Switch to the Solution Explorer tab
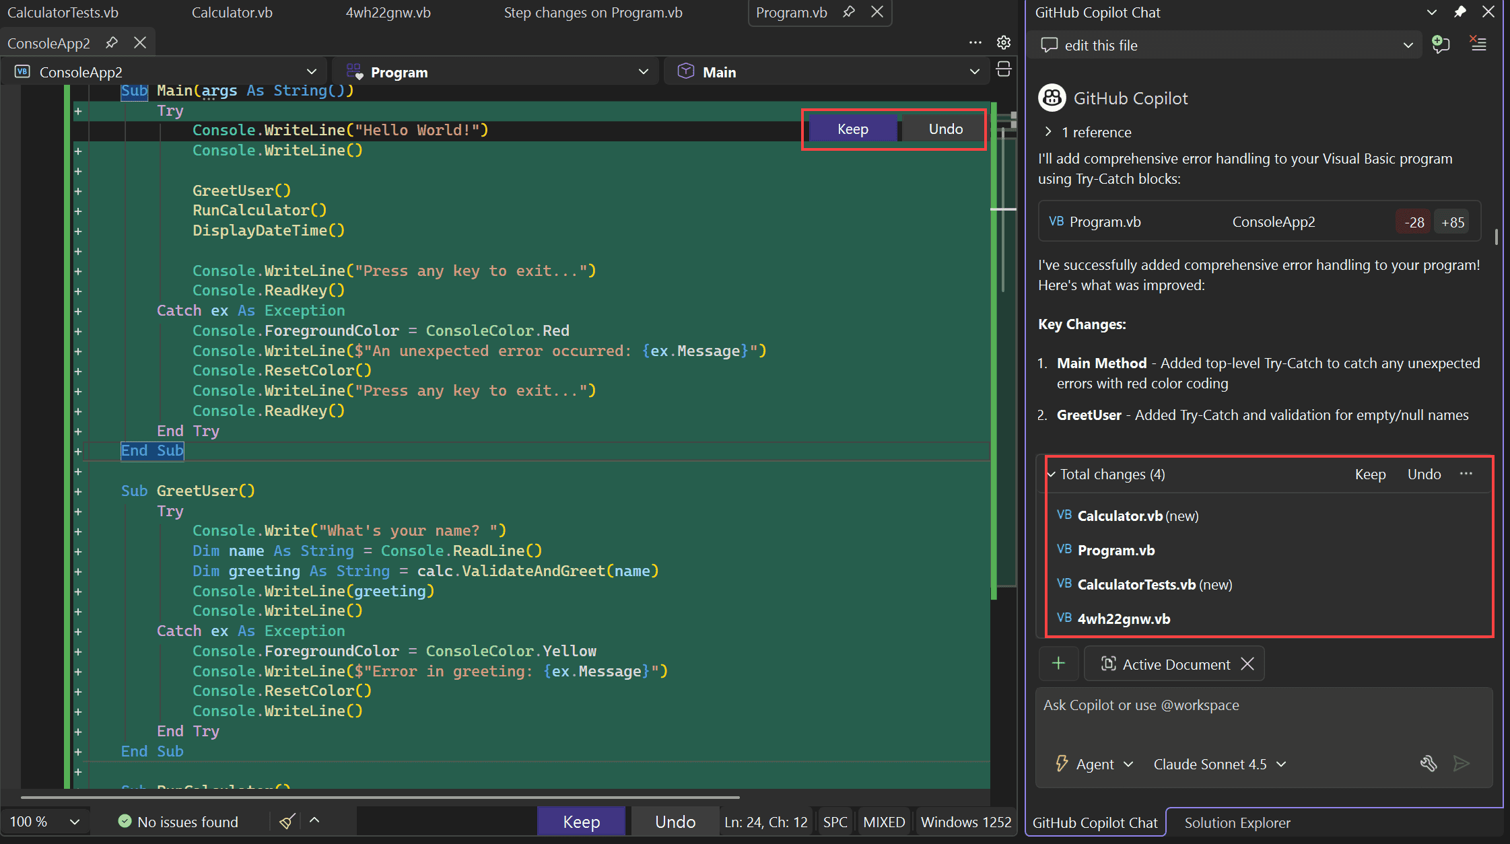This screenshot has height=844, width=1510. click(1237, 822)
